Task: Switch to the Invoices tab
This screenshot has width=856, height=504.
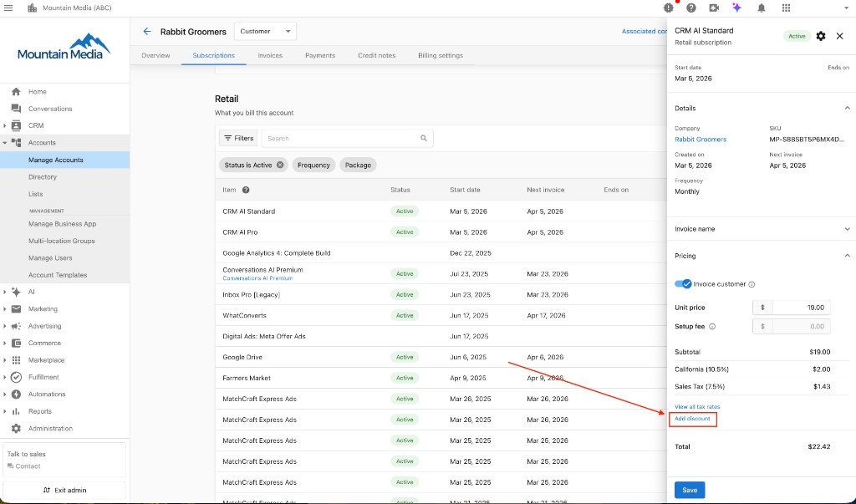Action: pyautogui.click(x=270, y=55)
